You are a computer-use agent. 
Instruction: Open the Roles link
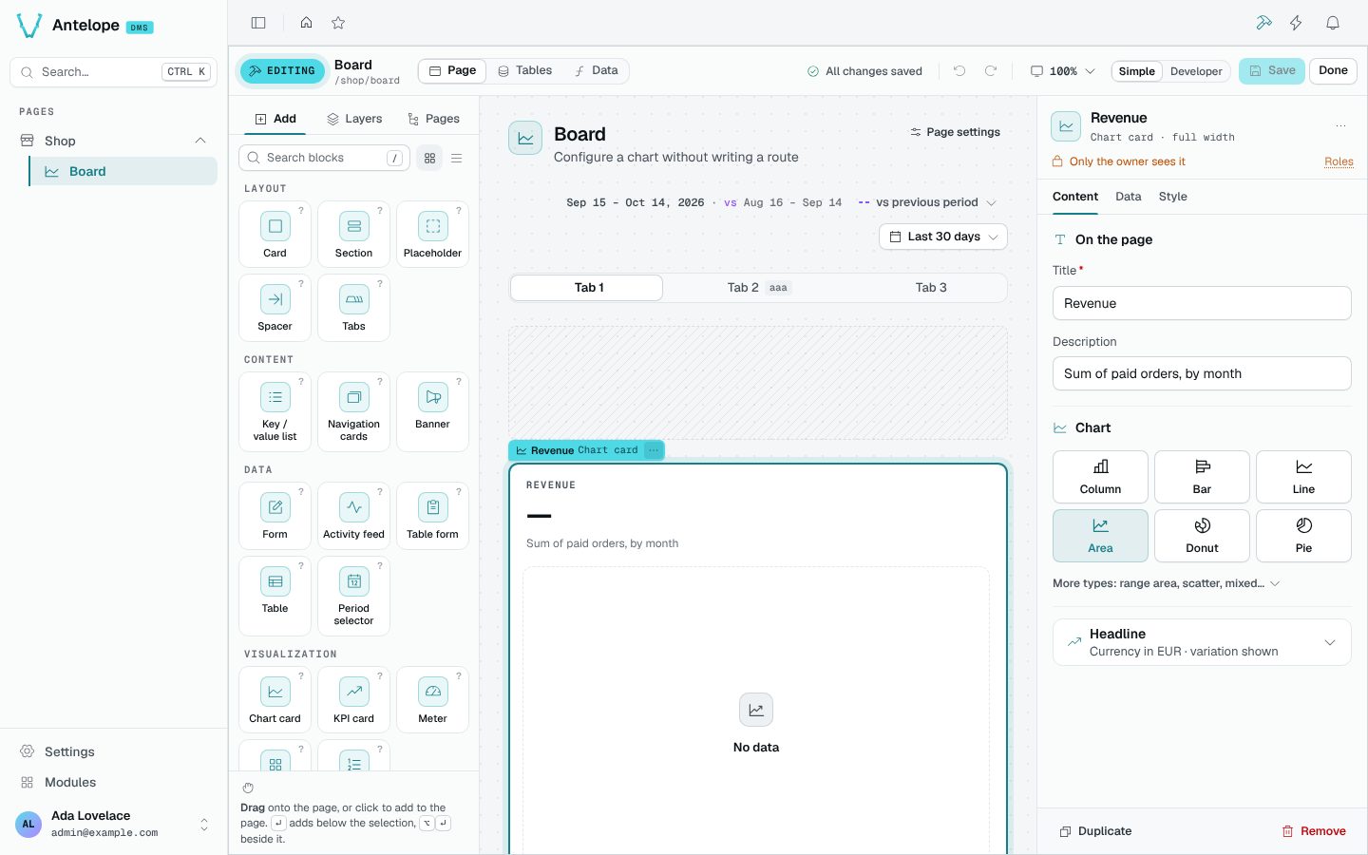tap(1339, 161)
